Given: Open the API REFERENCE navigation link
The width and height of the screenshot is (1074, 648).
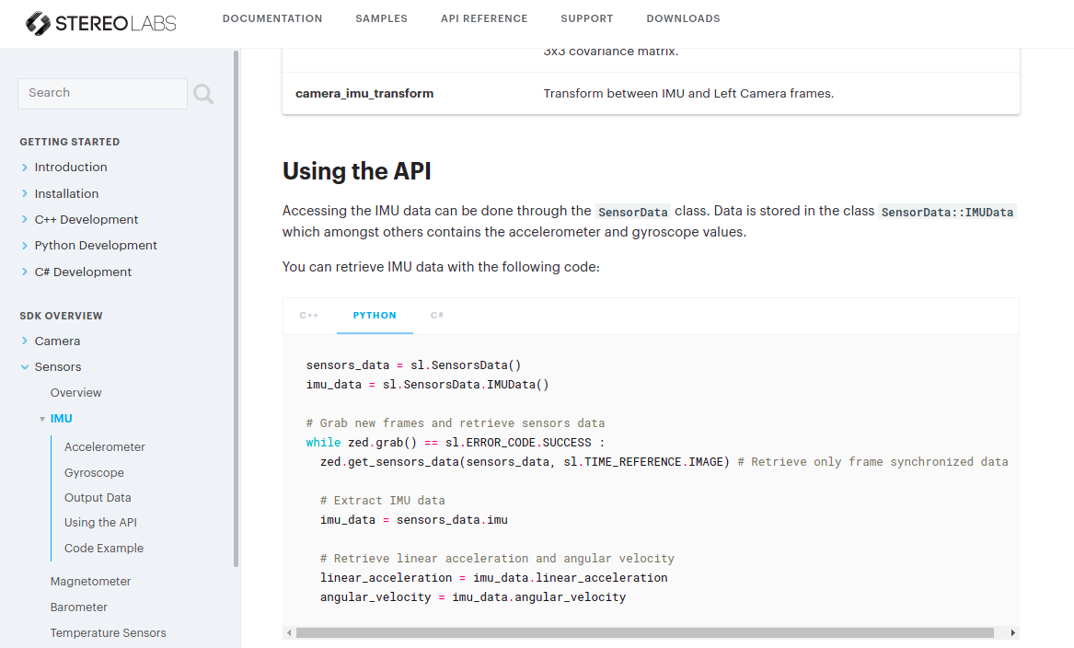Looking at the screenshot, I should coord(484,17).
